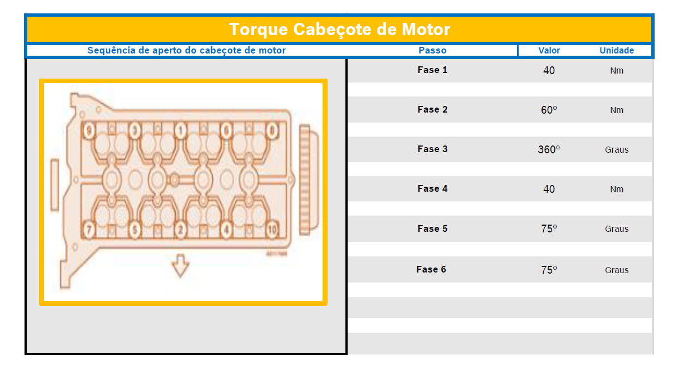Click the 'Fase 3' step cell

click(432, 149)
